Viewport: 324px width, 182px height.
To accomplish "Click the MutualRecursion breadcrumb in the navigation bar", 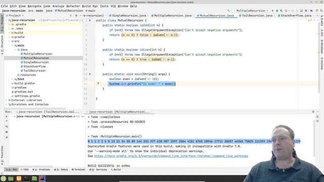I will point(69,11).
